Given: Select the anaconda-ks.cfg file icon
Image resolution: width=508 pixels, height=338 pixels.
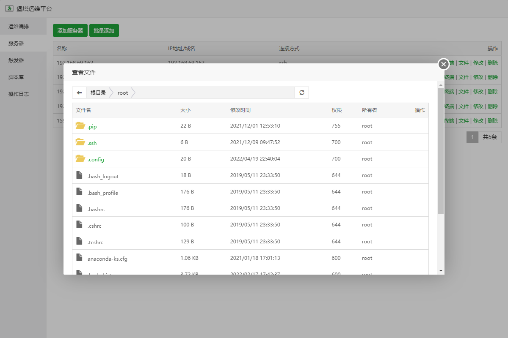Looking at the screenshot, I should (79, 258).
